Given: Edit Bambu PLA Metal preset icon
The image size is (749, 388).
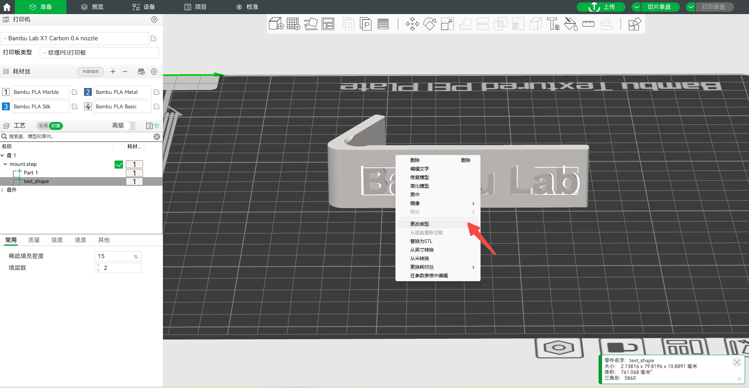Looking at the screenshot, I should [x=157, y=92].
